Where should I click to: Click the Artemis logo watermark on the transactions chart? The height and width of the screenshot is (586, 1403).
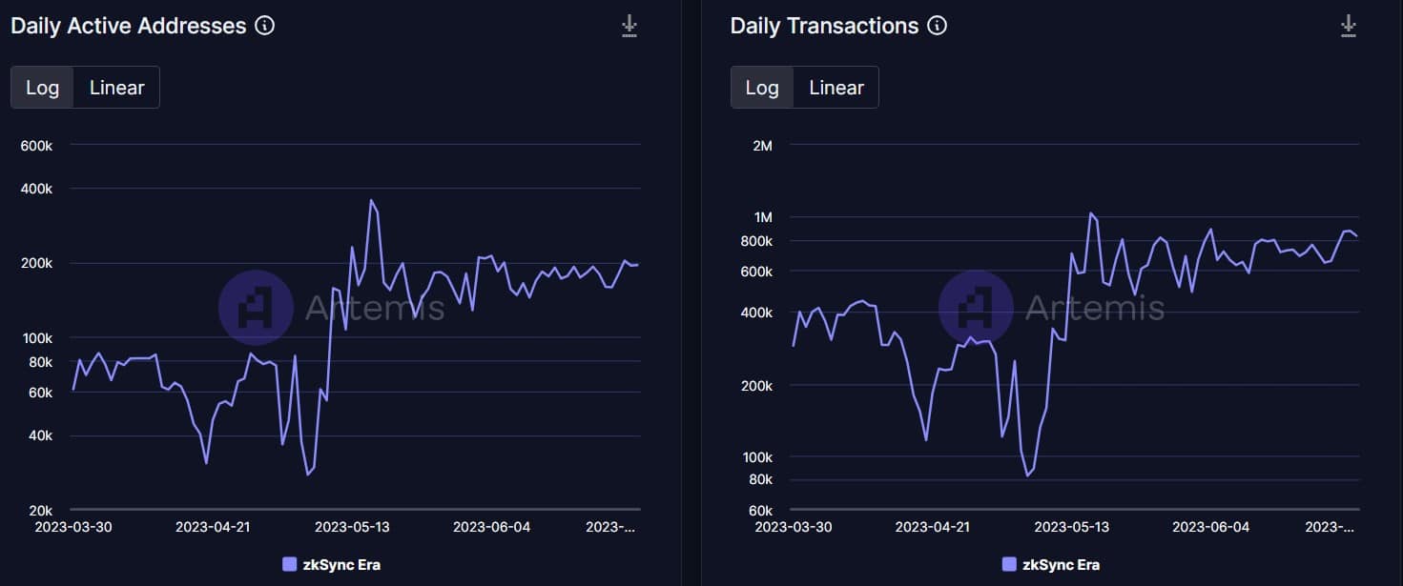(976, 307)
